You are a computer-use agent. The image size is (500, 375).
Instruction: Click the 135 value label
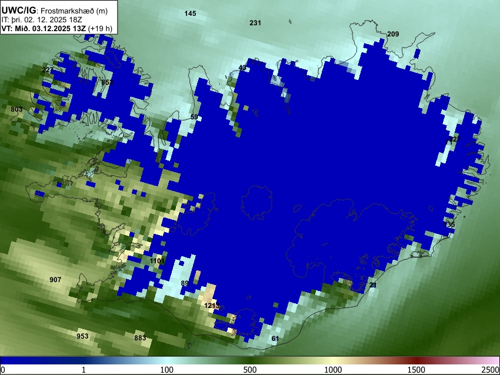pos(449,225)
